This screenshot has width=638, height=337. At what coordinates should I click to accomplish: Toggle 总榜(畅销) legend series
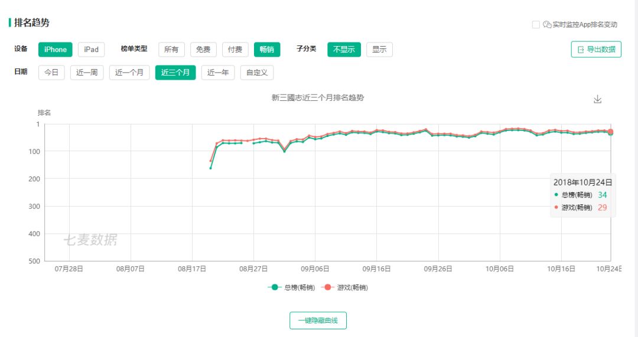(x=291, y=287)
